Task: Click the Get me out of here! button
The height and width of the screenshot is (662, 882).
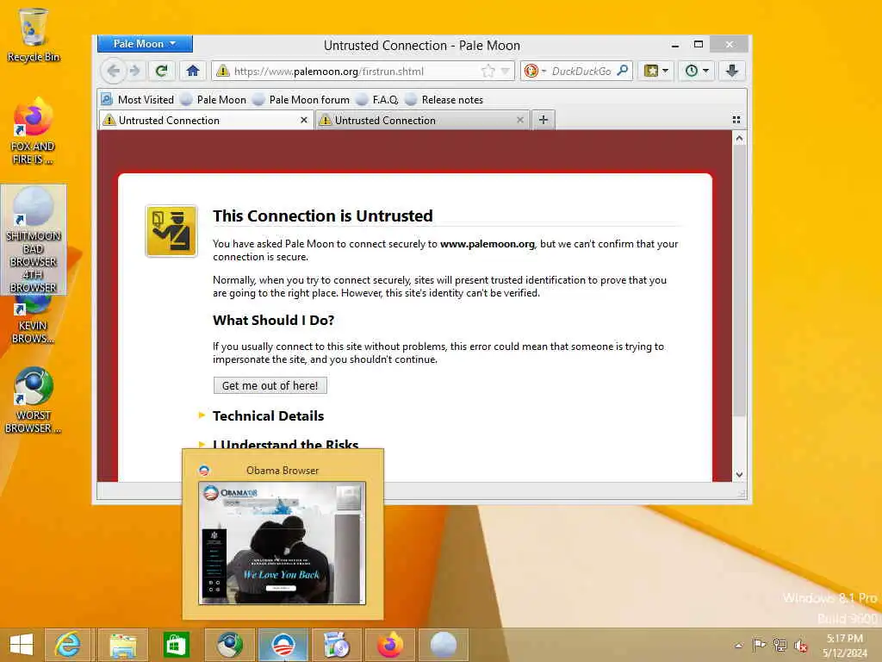Action: [x=270, y=385]
